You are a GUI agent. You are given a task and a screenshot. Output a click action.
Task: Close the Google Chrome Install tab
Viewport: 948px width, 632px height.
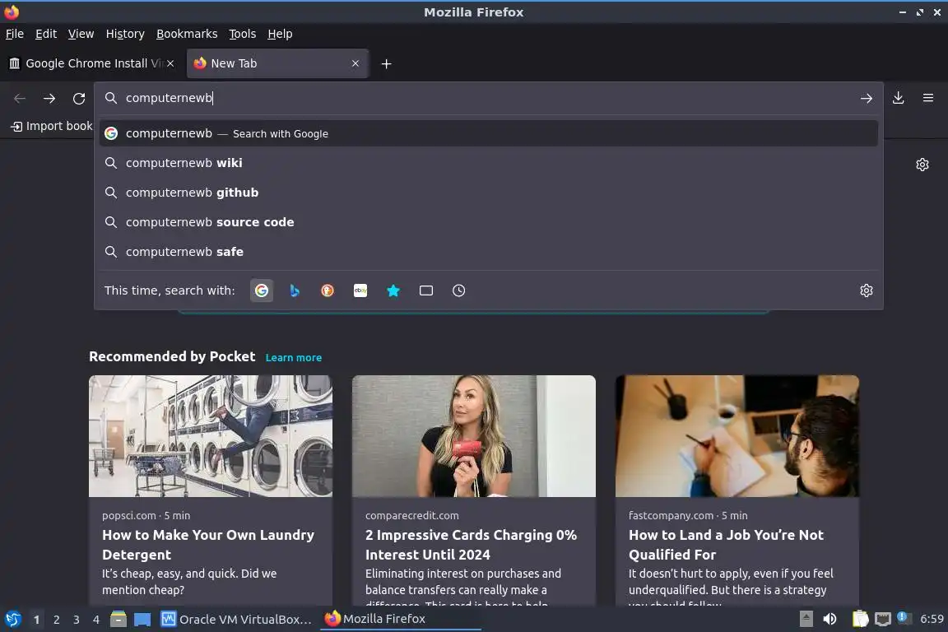coord(170,63)
